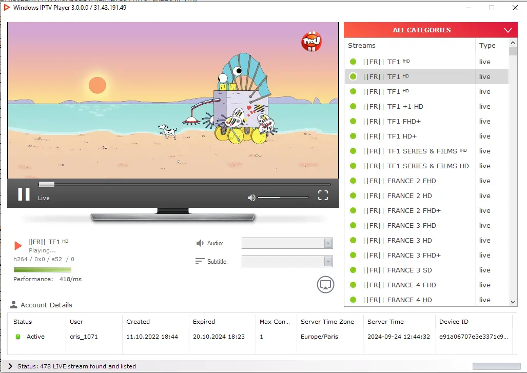Click the status bar arrow icon
Viewport: 527px width, 373px height.
tap(10, 366)
